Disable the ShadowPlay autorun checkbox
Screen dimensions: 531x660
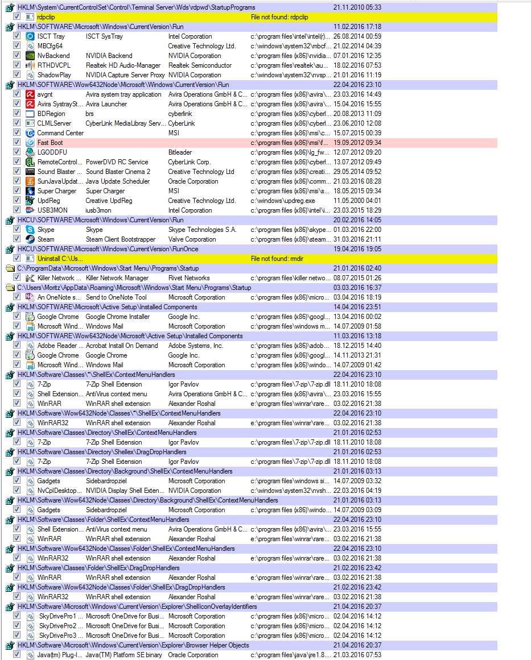17,75
